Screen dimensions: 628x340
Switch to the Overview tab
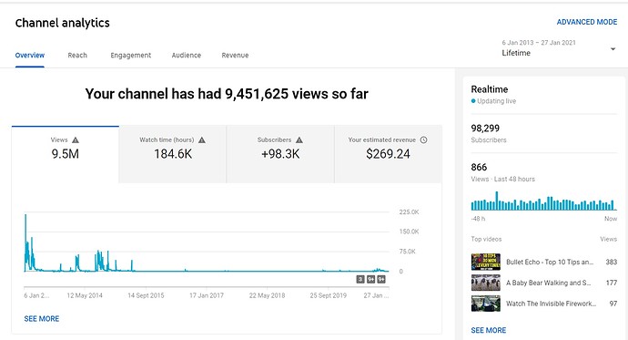[30, 56]
